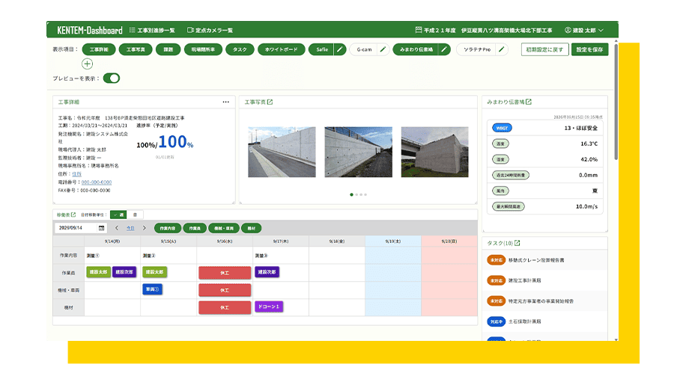Screen dimensions: 686x385
Task: Click 設定を保存 button
Action: pos(589,49)
